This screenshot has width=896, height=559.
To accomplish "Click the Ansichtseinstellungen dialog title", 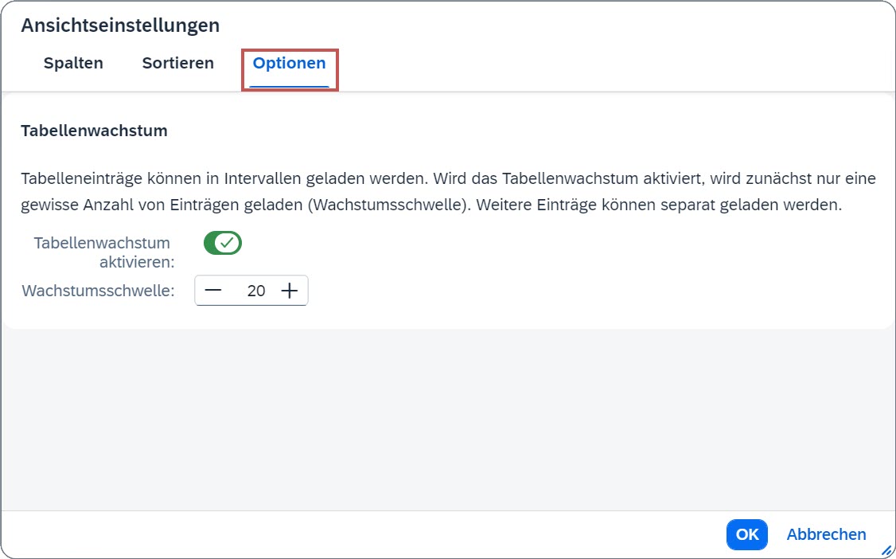I will pos(121,25).
